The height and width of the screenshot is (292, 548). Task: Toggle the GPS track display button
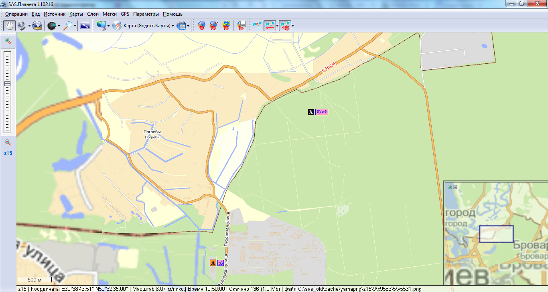point(270,26)
